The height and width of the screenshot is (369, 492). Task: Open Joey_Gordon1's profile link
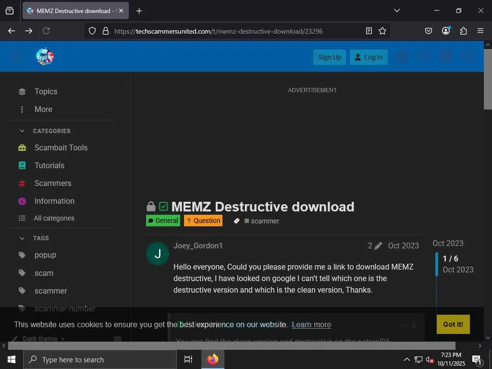pyautogui.click(x=198, y=246)
